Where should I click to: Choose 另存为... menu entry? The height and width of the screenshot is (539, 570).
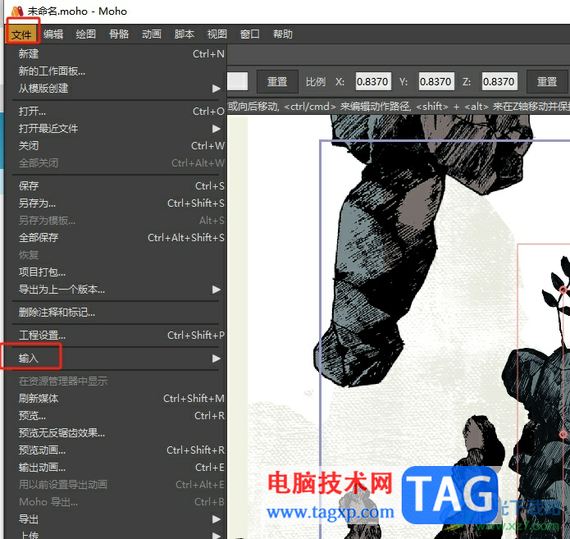click(x=116, y=203)
